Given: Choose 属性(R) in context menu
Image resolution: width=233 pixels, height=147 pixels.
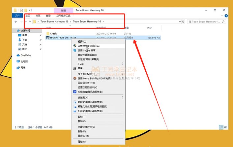Looking at the screenshot, I should (98, 142).
